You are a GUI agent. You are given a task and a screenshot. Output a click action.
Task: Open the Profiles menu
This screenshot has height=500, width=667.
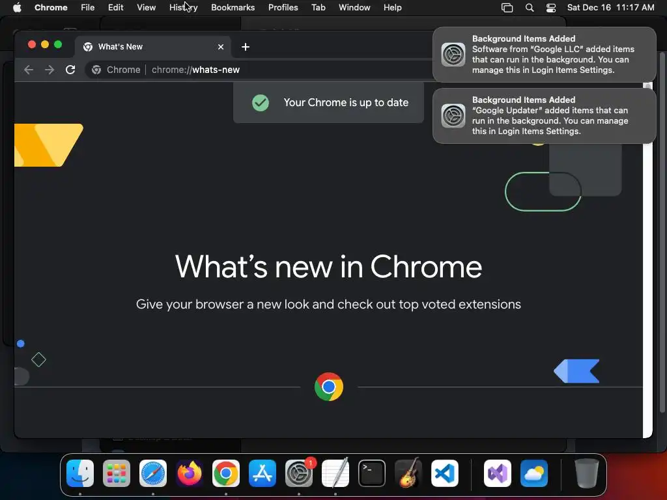click(283, 8)
